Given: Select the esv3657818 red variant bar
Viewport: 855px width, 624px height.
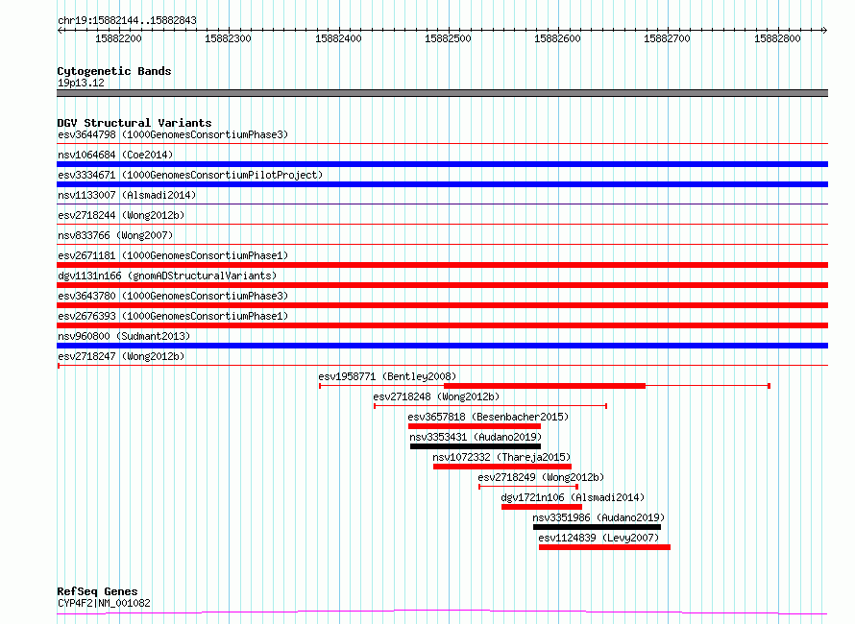Looking at the screenshot, I should 475,426.
